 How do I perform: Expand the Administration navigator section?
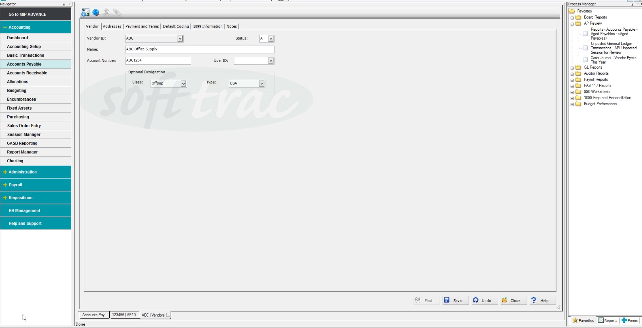[5, 172]
